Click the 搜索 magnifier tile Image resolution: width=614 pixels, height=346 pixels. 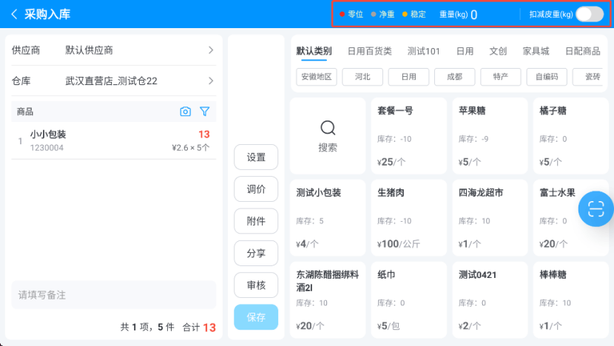(328, 136)
